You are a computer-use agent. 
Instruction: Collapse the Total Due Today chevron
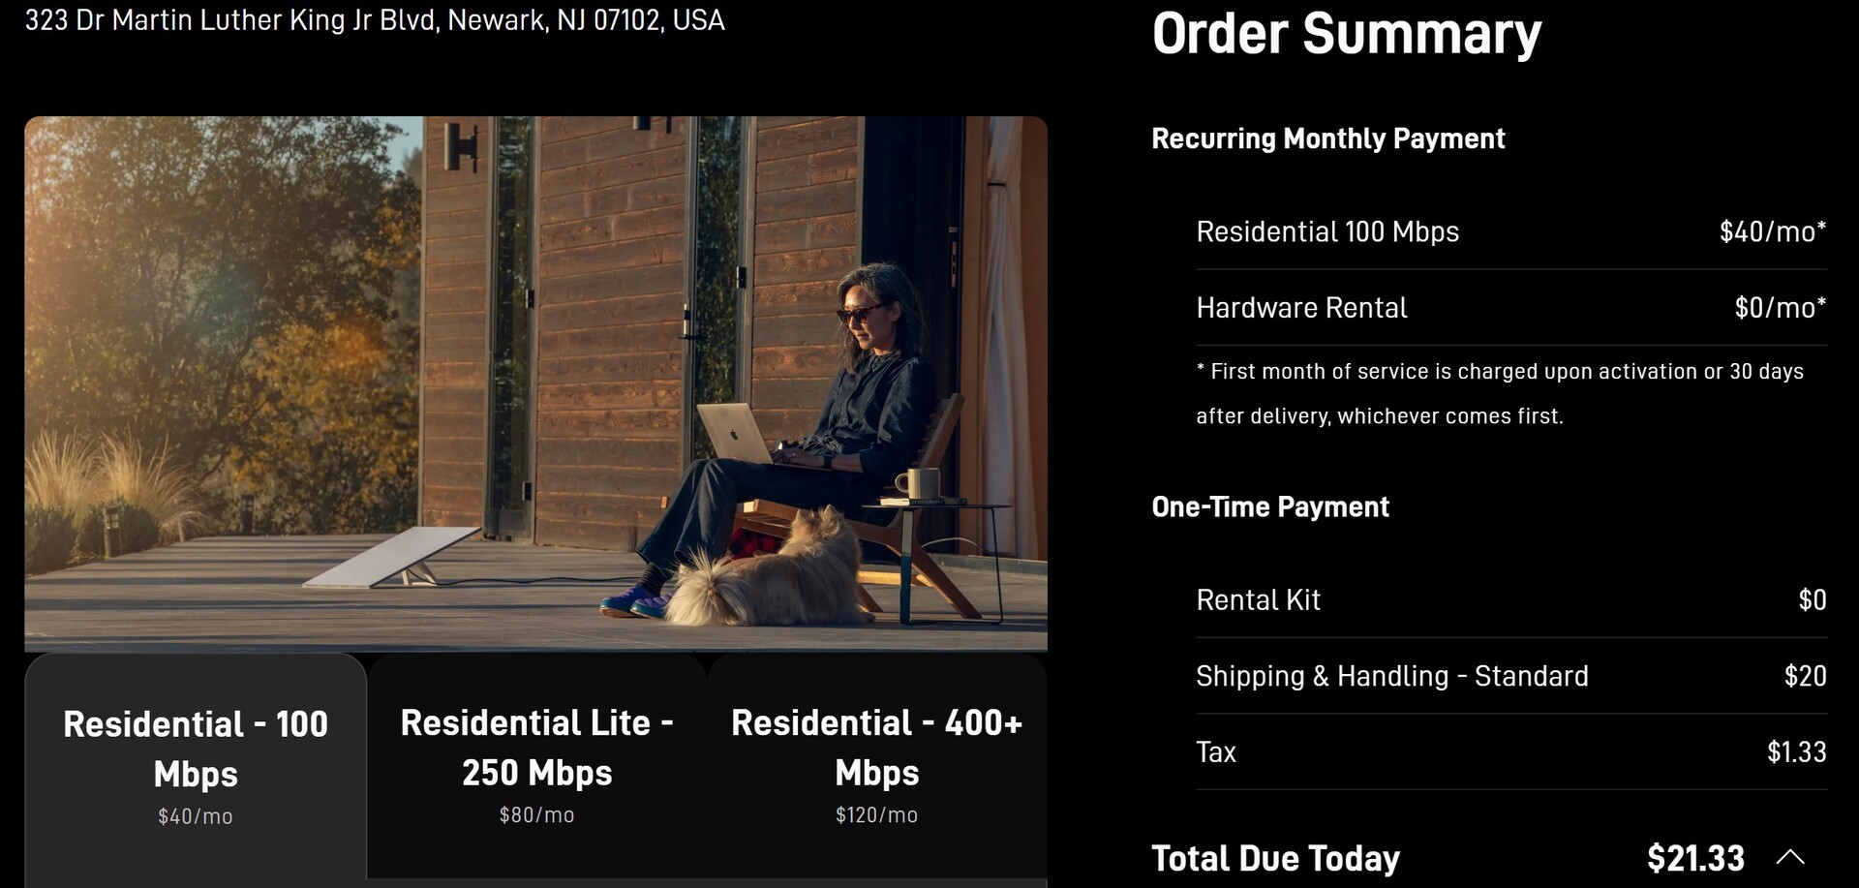(1790, 858)
